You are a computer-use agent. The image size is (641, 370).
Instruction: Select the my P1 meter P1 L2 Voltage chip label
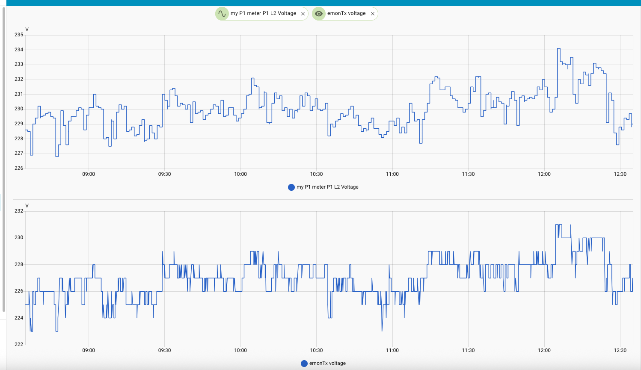pos(263,14)
